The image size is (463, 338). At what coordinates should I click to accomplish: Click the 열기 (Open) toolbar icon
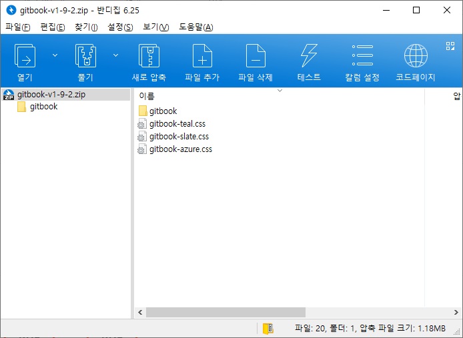(x=25, y=56)
